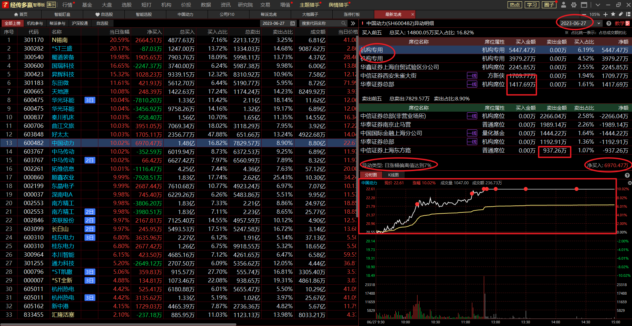Open the 行情 menu
Viewport: 632px width, 326px height.
pyautogui.click(x=68, y=5)
